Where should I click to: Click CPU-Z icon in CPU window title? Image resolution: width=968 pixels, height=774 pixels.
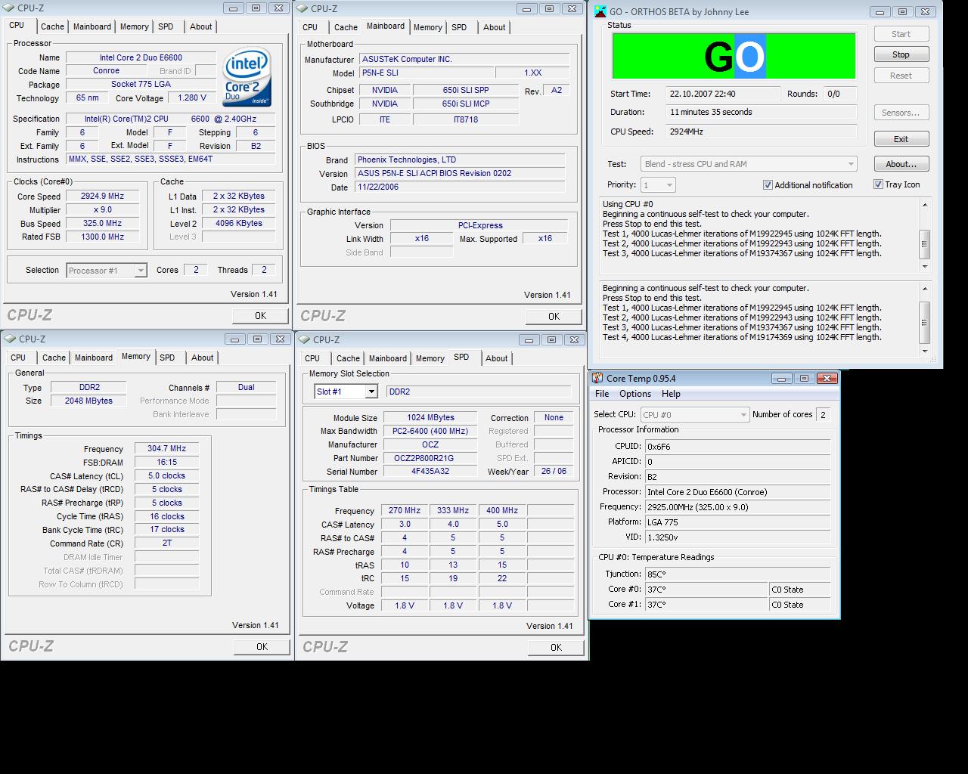click(x=9, y=8)
